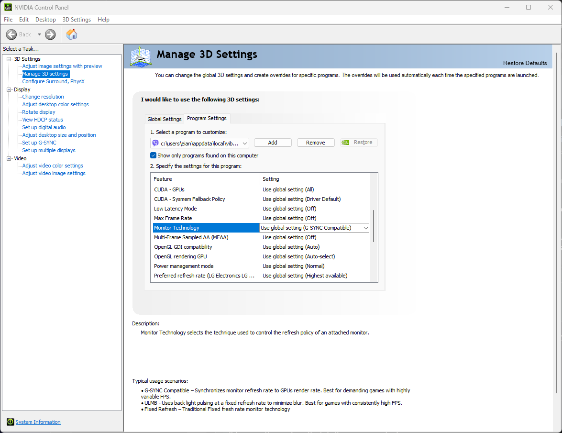562x433 pixels.
Task: Open View HDCP status task
Action: (43, 120)
